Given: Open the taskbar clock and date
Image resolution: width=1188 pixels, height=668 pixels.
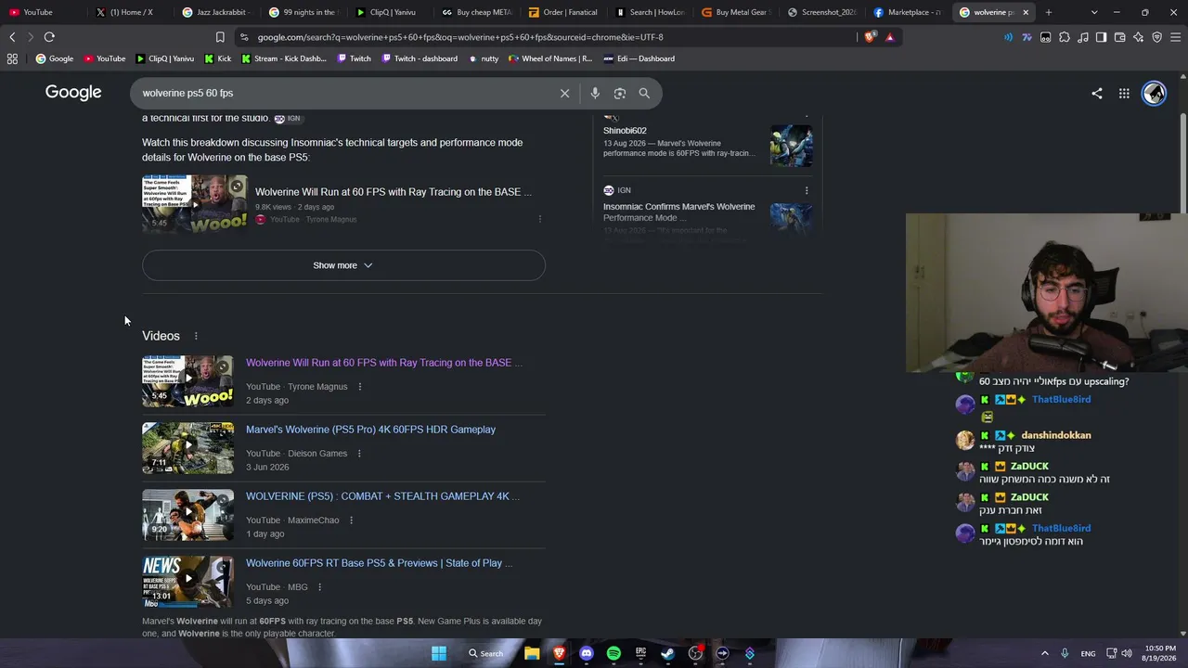Looking at the screenshot, I should coord(1160,653).
